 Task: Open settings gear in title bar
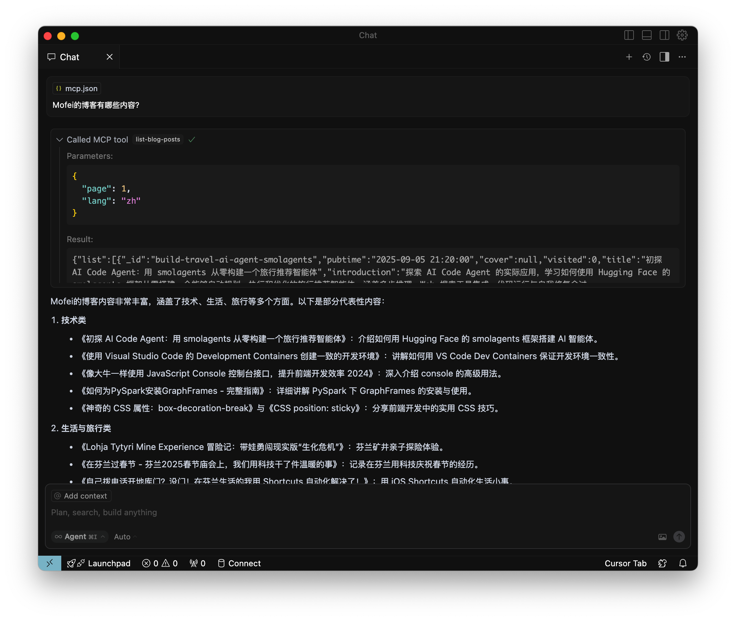[x=682, y=35]
